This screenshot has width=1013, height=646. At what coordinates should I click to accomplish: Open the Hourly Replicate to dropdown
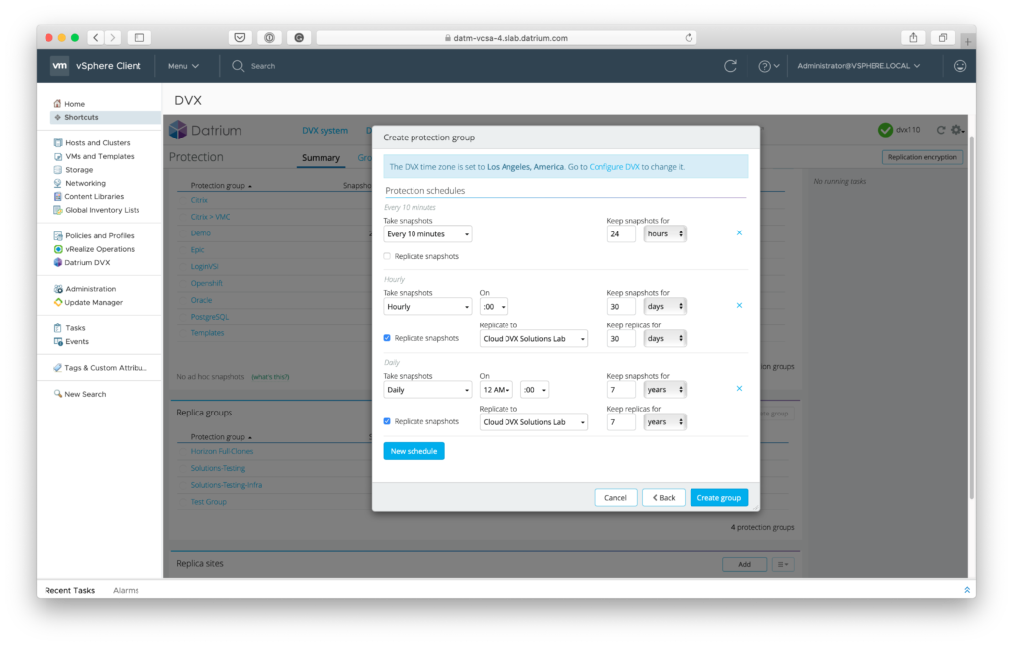point(533,339)
